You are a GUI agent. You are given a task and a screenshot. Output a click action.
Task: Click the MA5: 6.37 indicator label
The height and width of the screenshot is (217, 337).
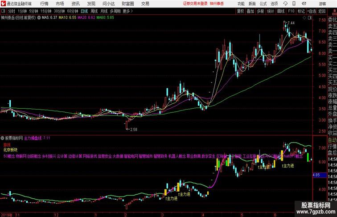pos(49,18)
